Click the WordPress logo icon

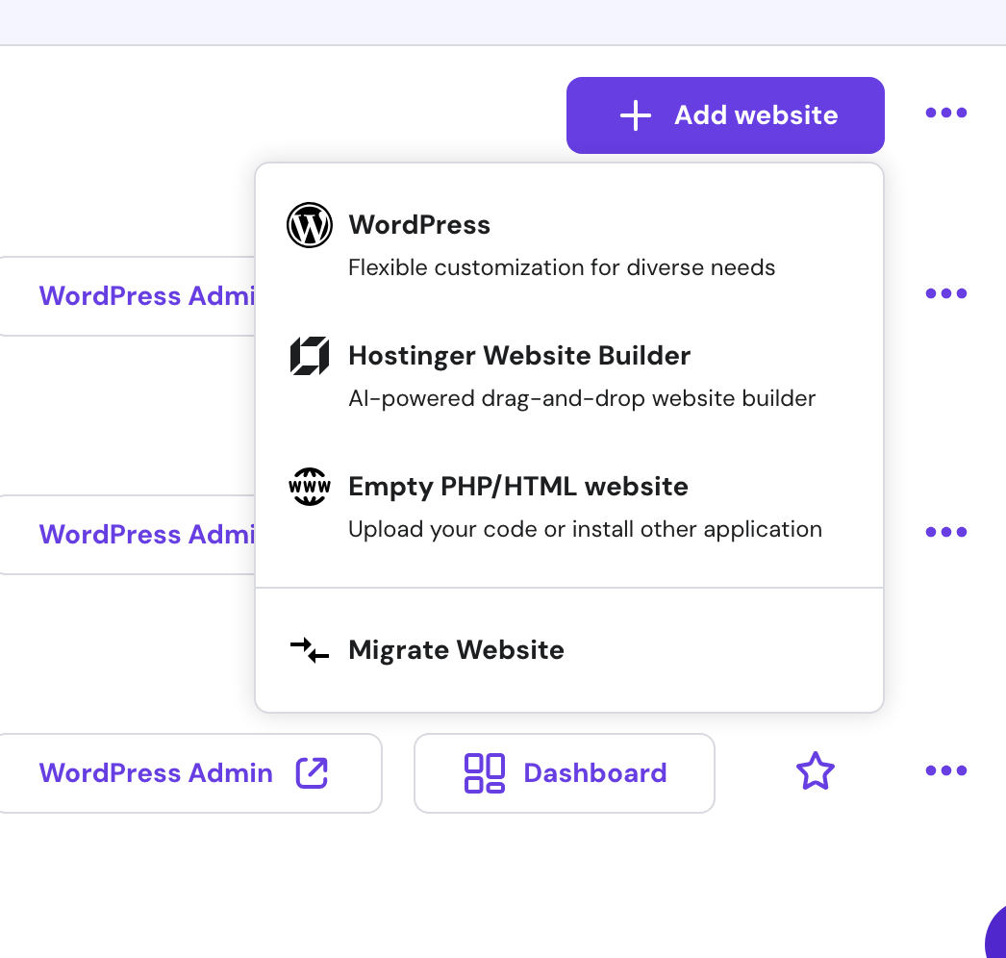point(310,225)
